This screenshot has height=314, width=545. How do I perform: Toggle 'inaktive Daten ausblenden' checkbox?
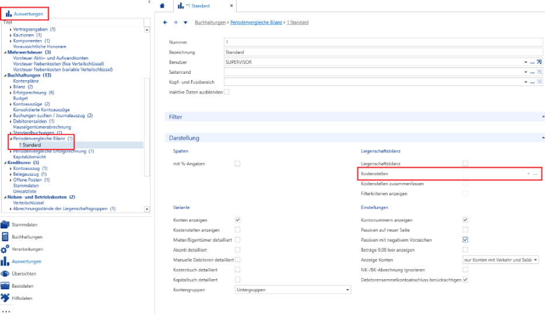click(x=227, y=92)
